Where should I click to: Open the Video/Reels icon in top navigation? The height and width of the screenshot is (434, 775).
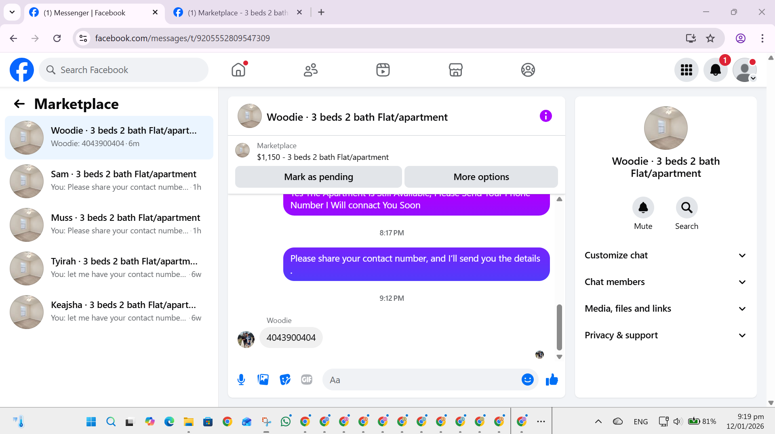pyautogui.click(x=383, y=70)
